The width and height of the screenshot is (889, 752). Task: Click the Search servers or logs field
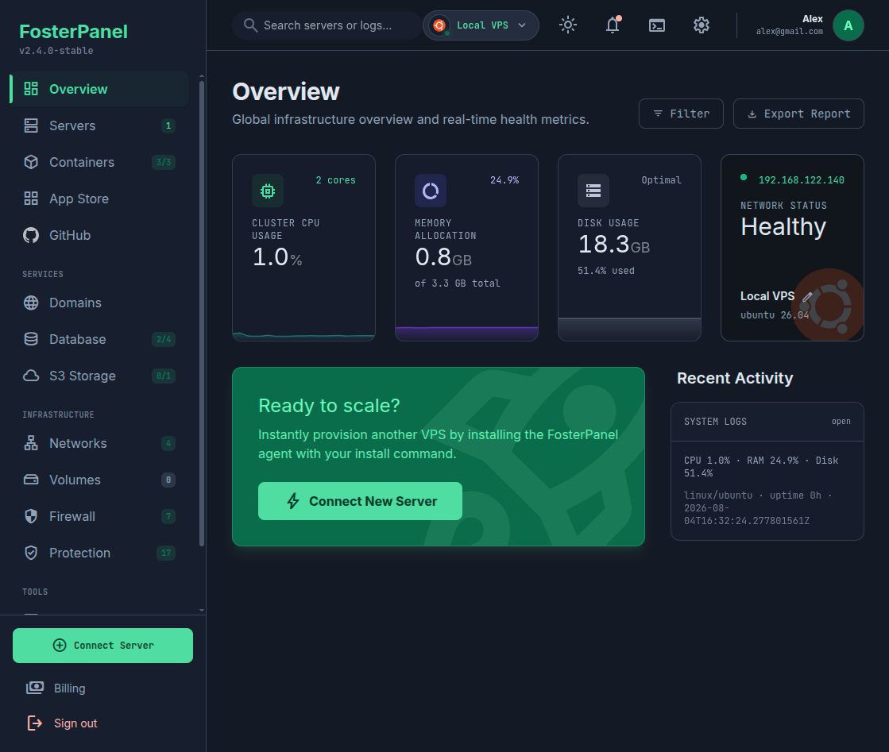click(x=327, y=25)
